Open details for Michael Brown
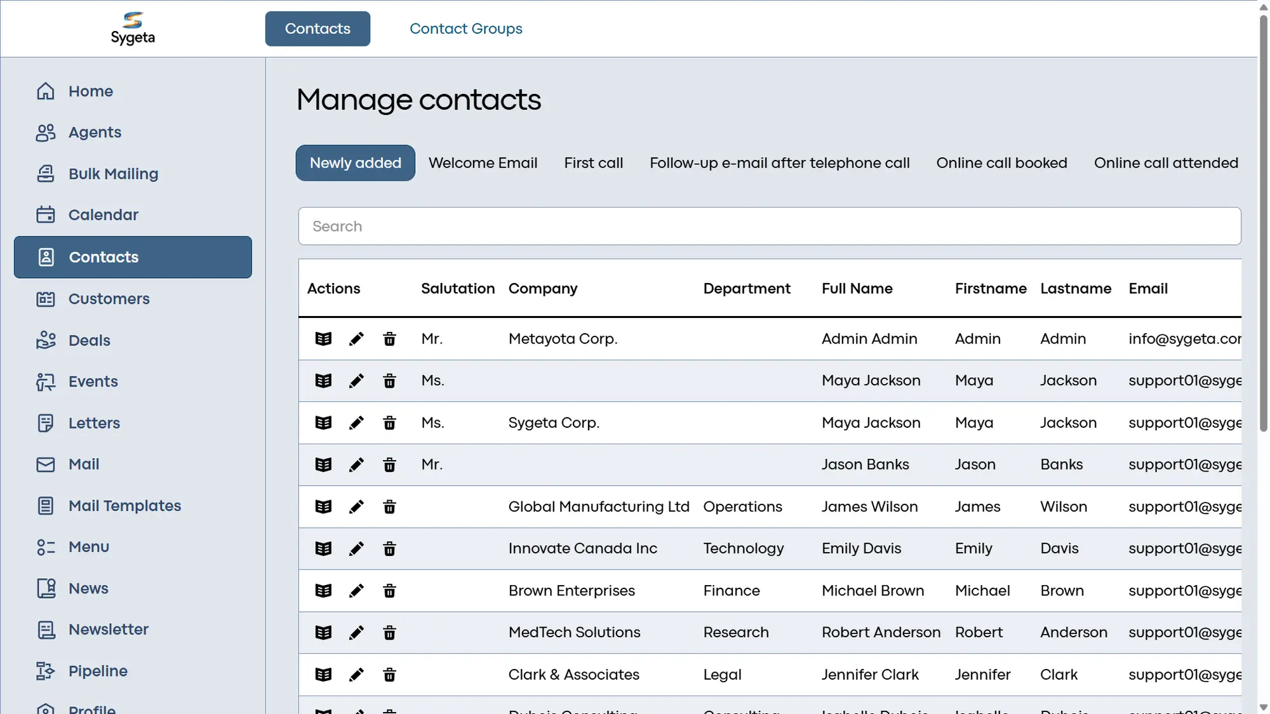Image resolution: width=1270 pixels, height=714 pixels. [323, 591]
